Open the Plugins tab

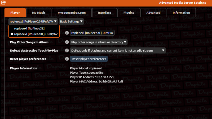click(x=129, y=13)
